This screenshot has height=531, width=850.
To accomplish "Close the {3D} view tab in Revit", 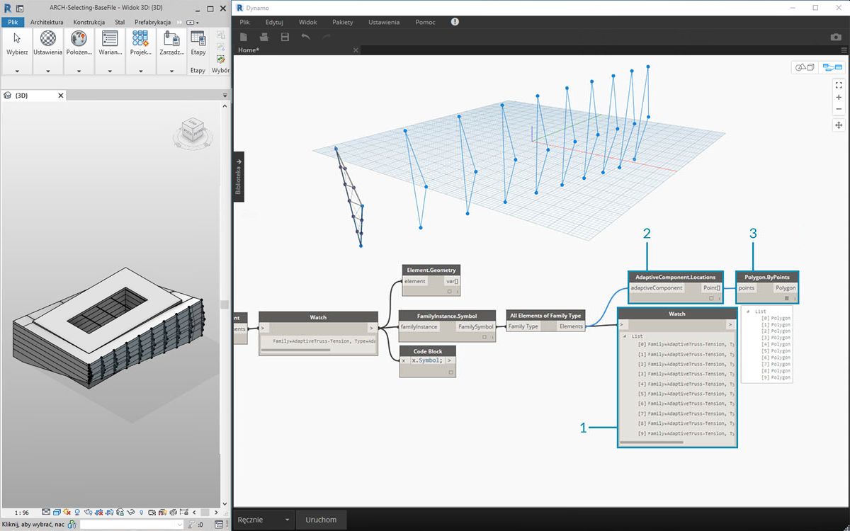I will 61,95.
